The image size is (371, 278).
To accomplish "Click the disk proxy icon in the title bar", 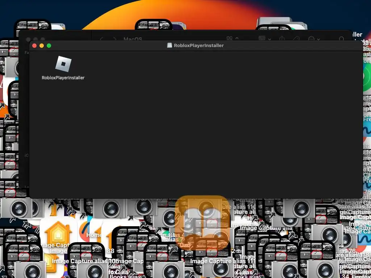I will 170,45.
